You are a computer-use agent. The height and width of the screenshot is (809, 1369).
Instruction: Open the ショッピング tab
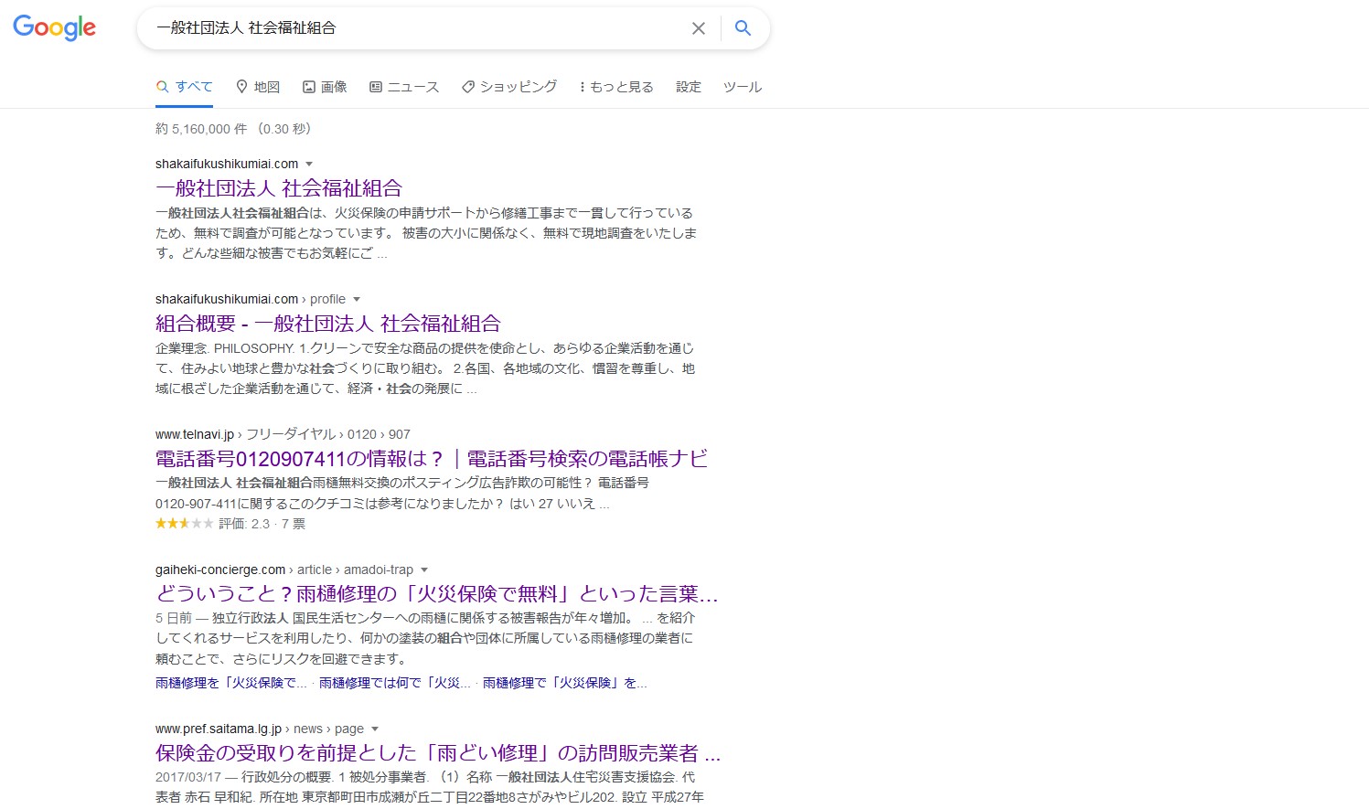coord(509,87)
